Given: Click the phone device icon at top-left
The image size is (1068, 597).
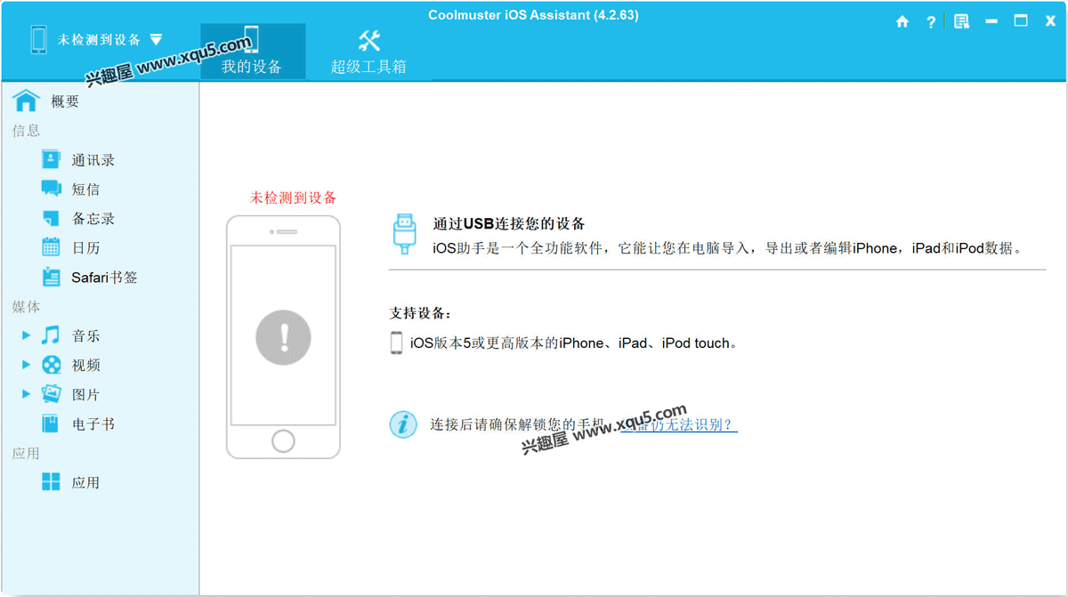Looking at the screenshot, I should (38, 39).
